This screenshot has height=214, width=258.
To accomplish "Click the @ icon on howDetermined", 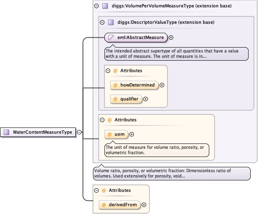I will [115, 85].
